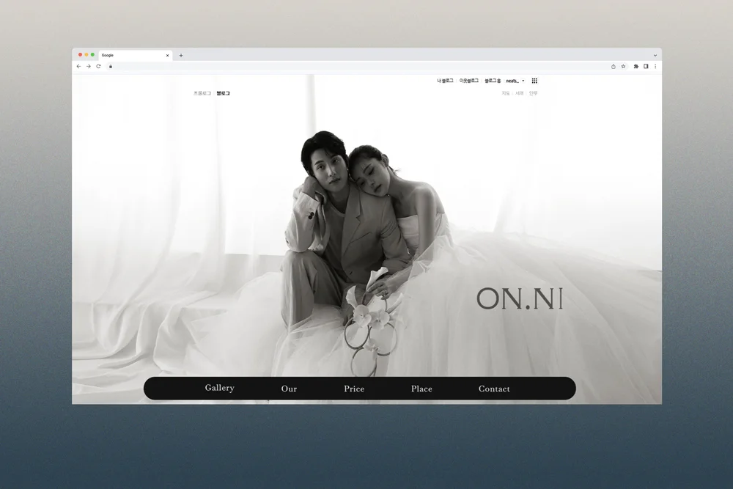Click the 블로그 tab link

(223, 93)
